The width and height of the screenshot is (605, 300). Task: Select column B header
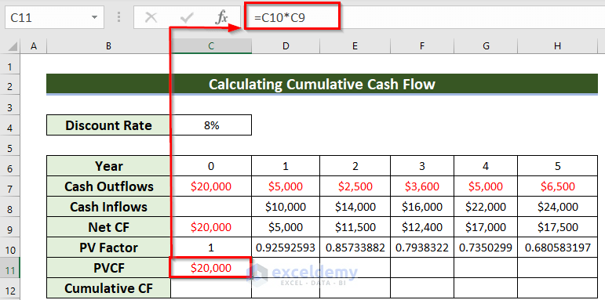(109, 46)
